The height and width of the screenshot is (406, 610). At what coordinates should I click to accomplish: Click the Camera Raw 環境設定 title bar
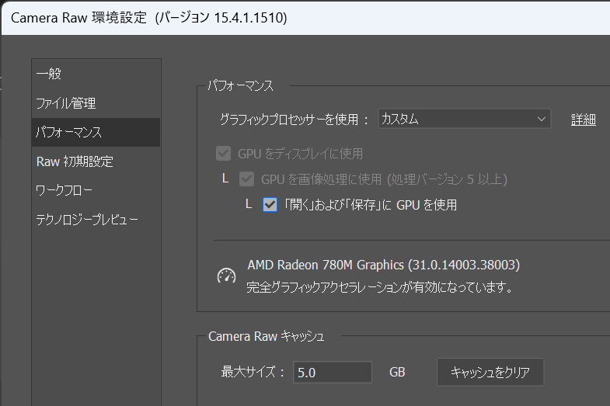click(x=306, y=18)
